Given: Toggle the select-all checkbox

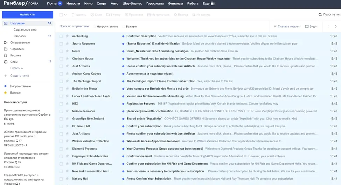Looking at the screenshot, I should click(61, 15).
